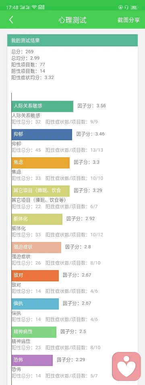Screen dimensions: 145x385
Task: Tap the battery indicator icon
Action: point(134,7)
